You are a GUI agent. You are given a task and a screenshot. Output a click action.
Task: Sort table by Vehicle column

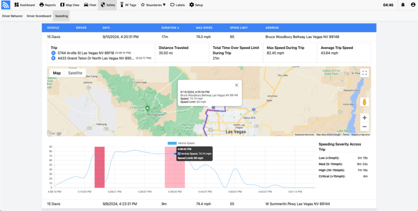(x=53, y=28)
